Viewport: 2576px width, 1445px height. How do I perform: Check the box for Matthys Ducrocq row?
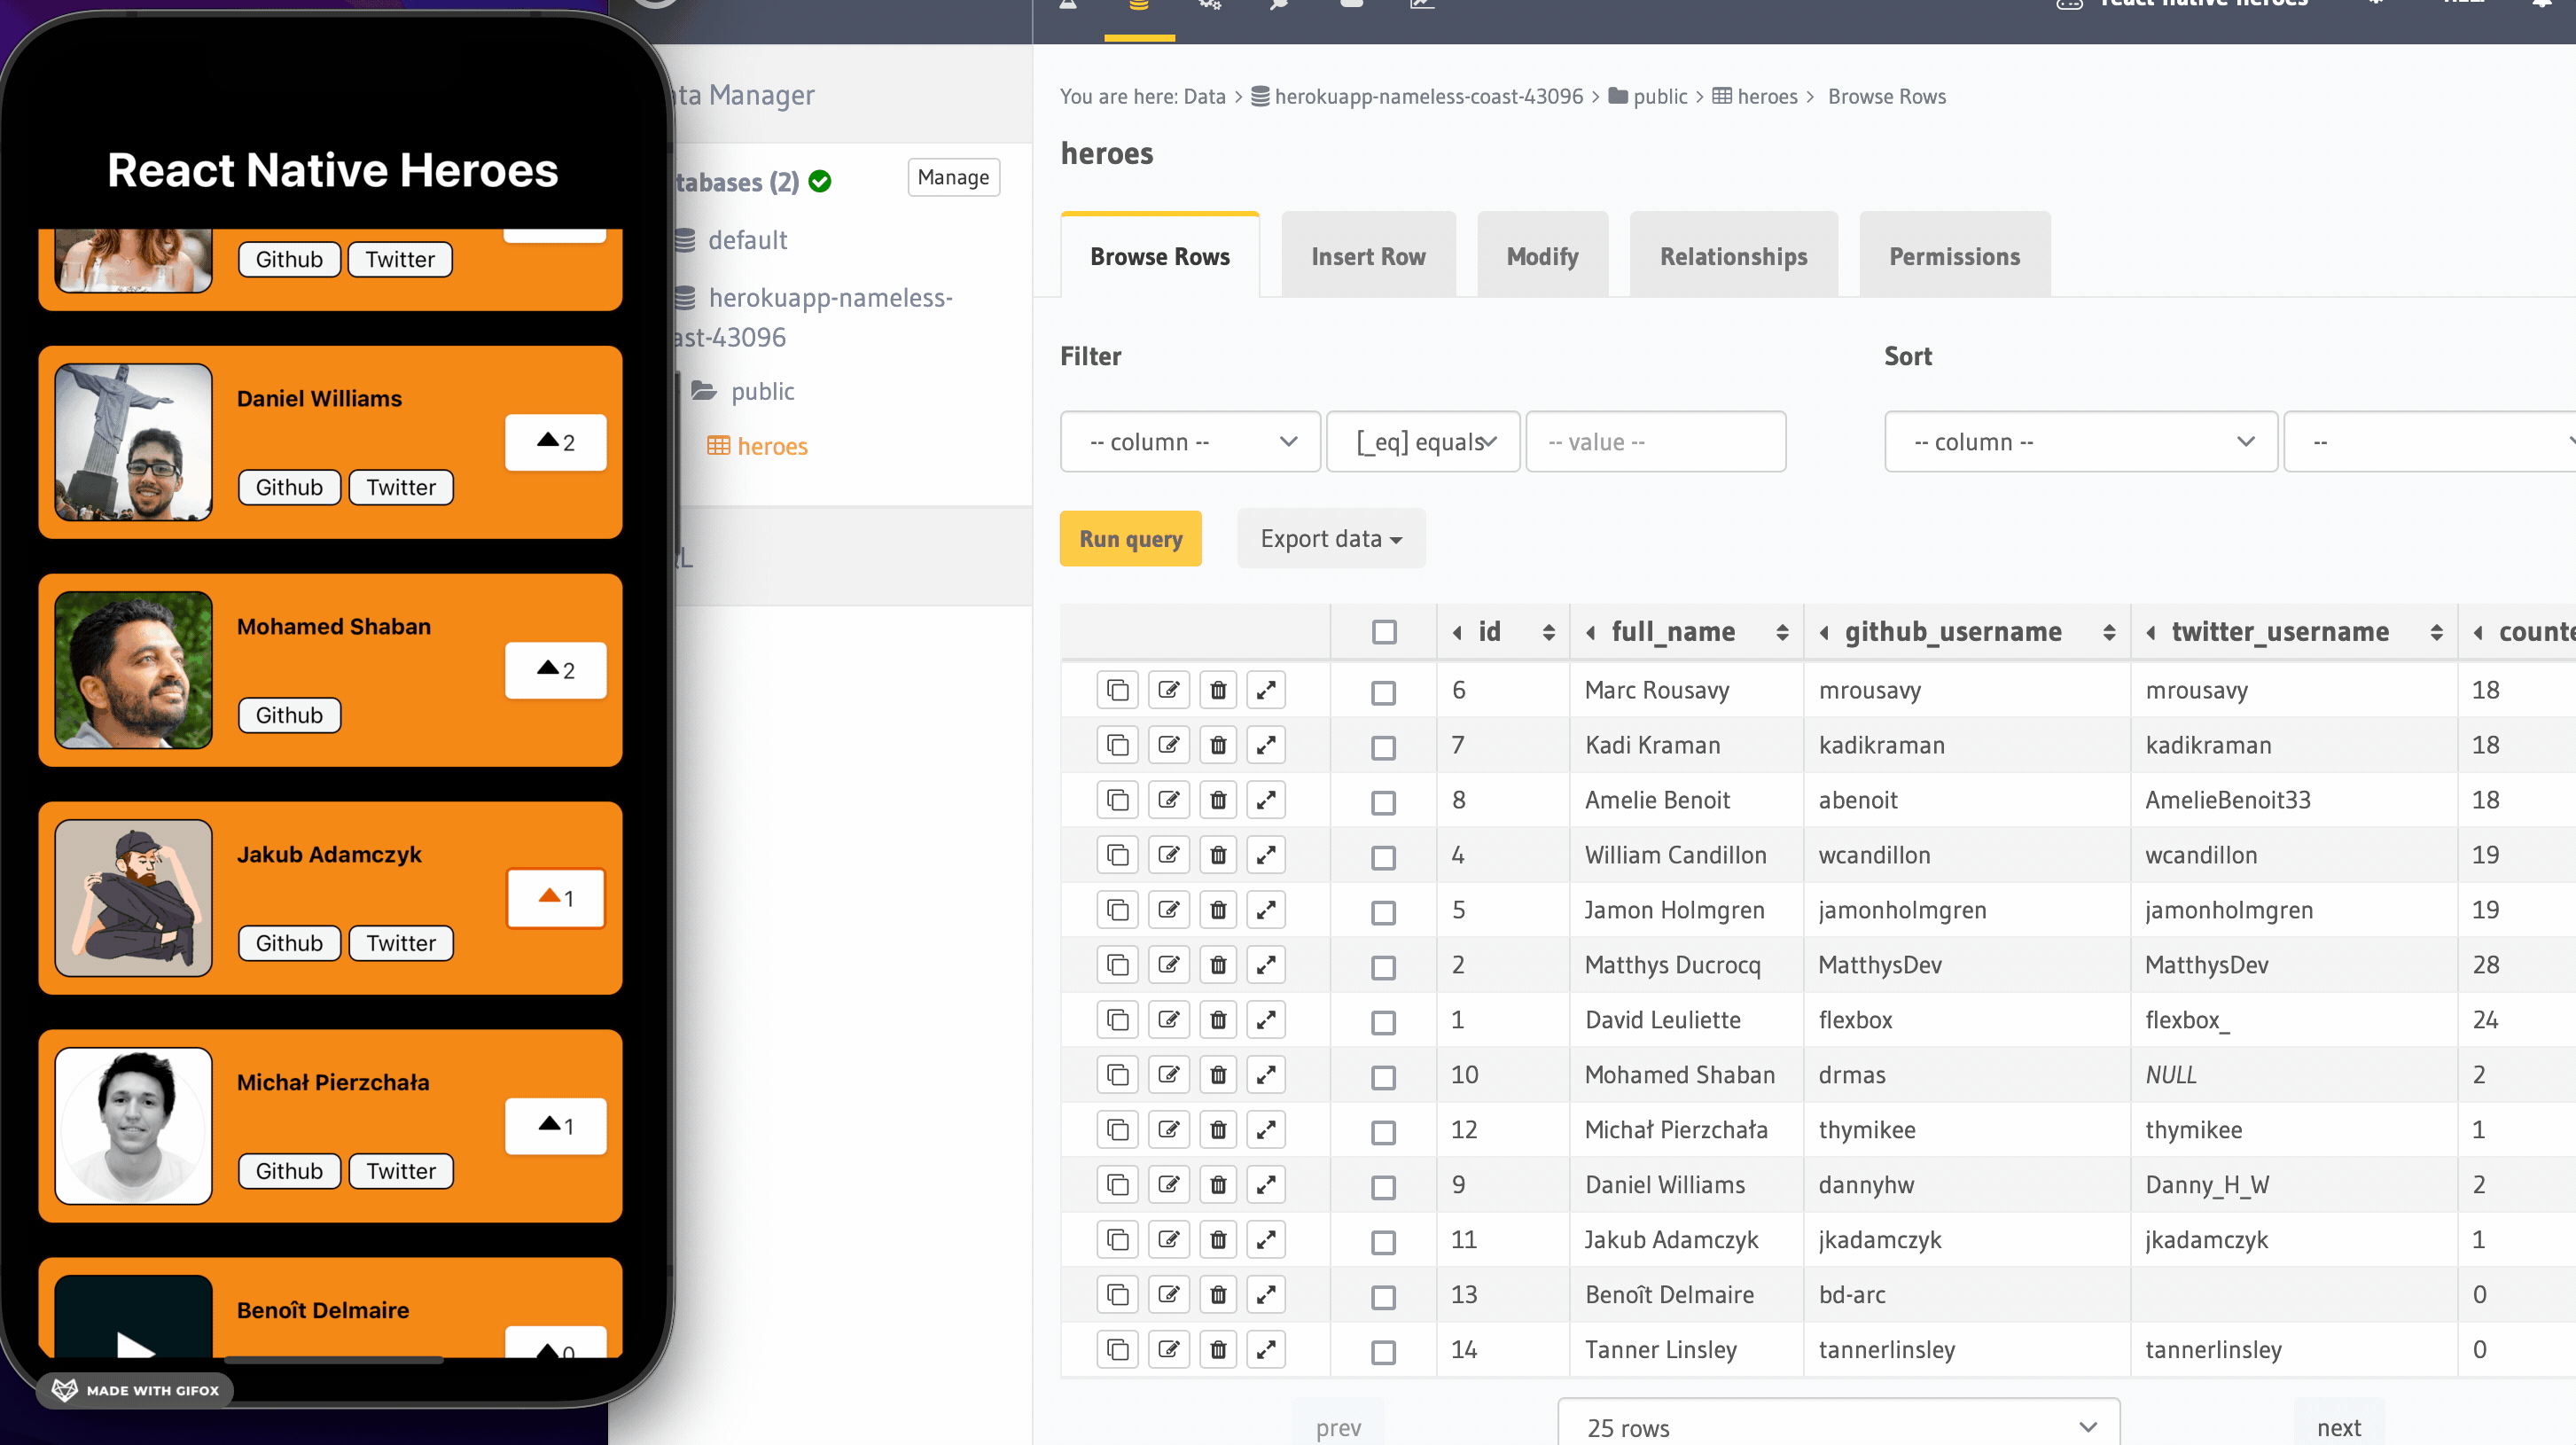click(1383, 966)
